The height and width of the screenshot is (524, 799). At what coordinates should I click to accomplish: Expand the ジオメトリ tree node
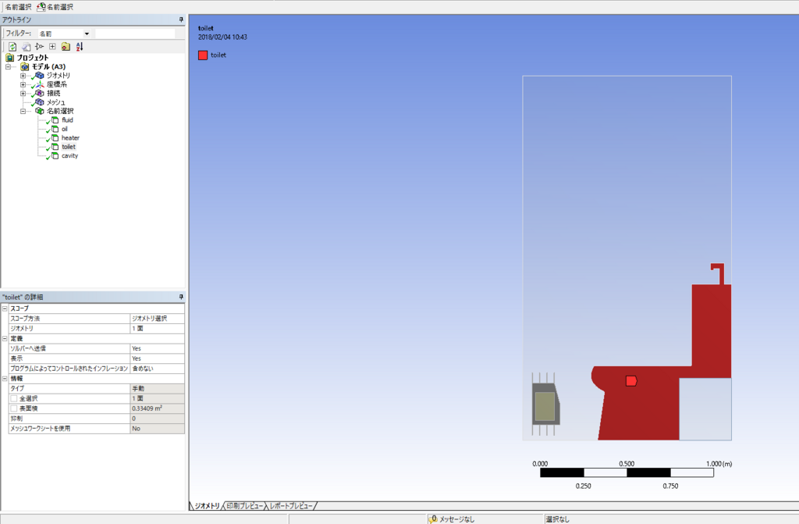click(x=23, y=76)
